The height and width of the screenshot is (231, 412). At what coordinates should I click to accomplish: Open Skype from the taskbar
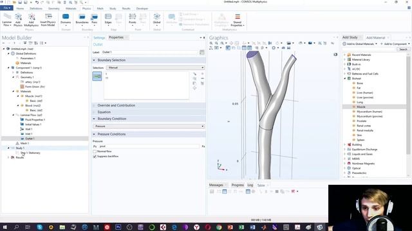(x=40, y=227)
